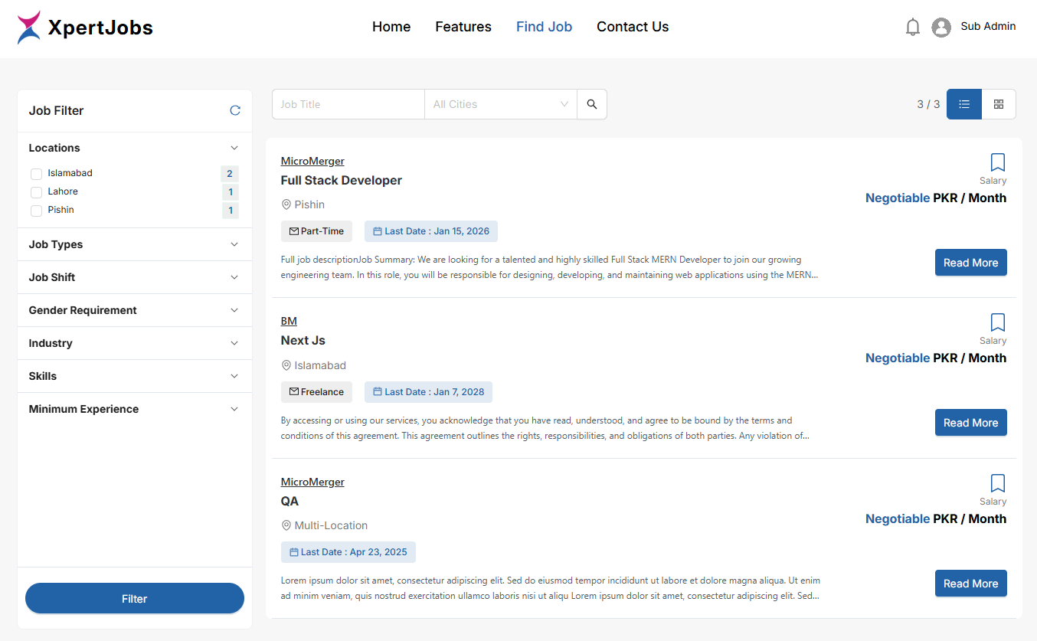Switch to list view layout

pyautogui.click(x=964, y=104)
